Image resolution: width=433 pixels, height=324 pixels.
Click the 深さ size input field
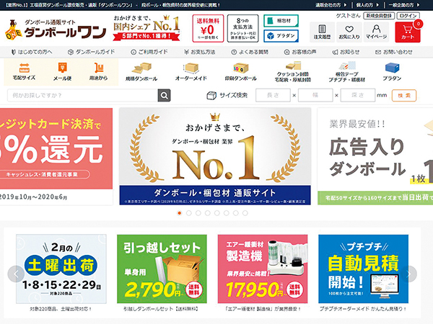tap(358, 95)
